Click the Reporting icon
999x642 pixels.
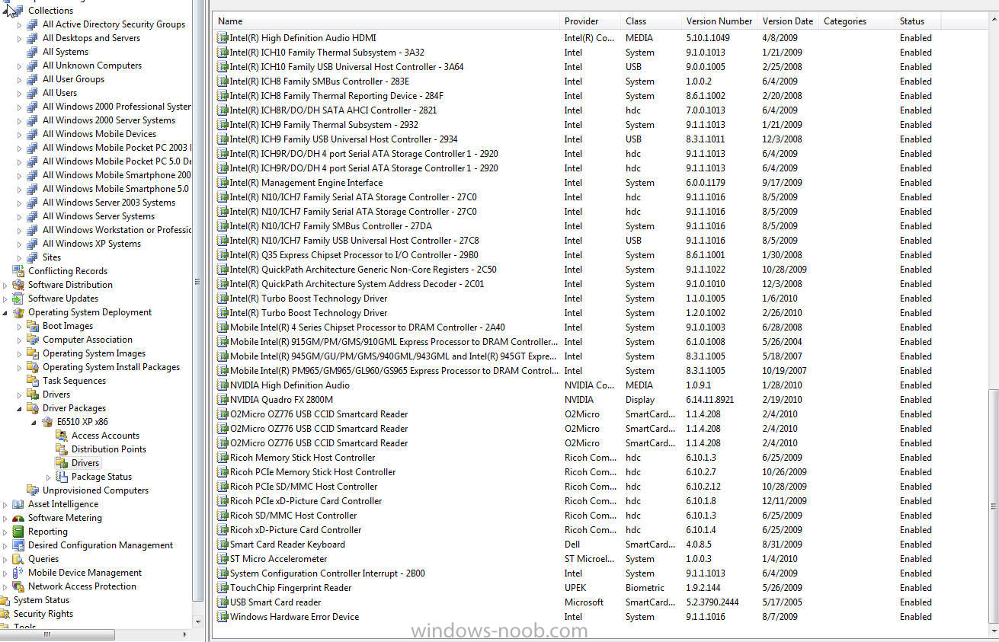(18, 532)
